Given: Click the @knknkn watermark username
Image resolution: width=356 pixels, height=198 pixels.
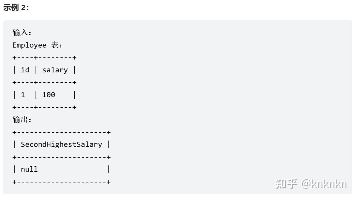Looking at the screenshot, I should click(x=324, y=184).
